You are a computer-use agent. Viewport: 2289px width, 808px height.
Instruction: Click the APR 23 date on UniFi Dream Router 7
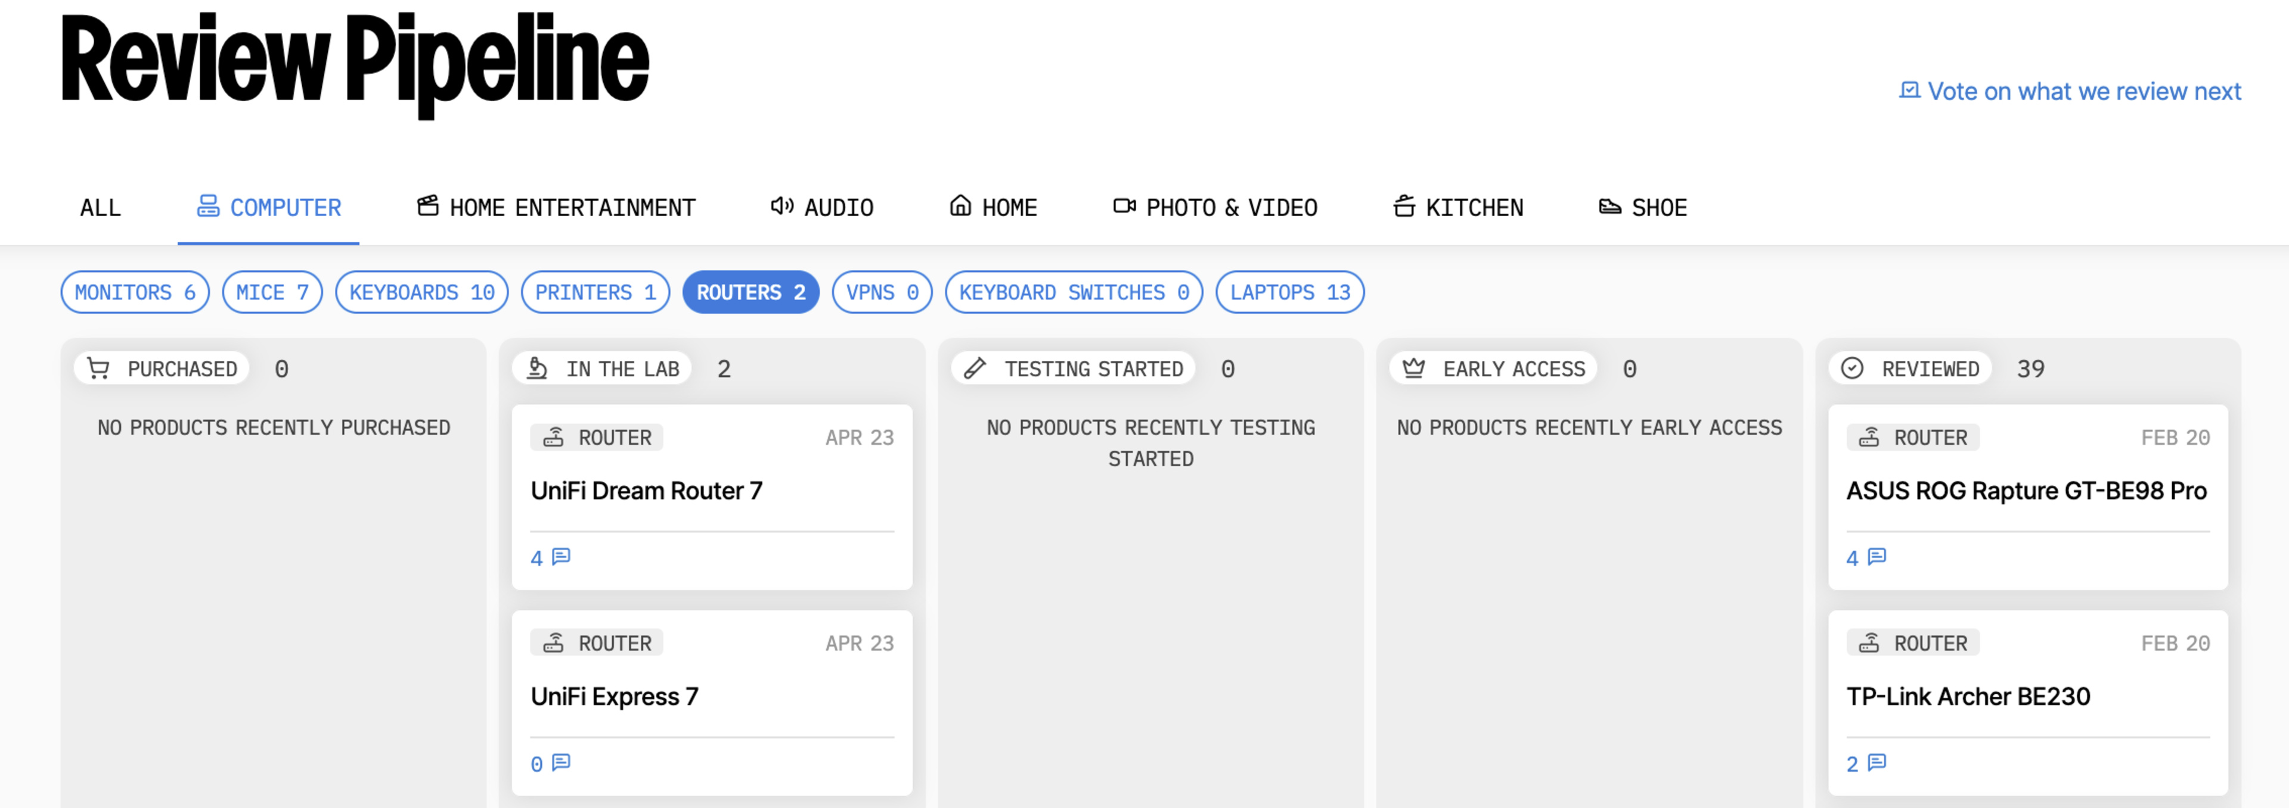(x=859, y=438)
